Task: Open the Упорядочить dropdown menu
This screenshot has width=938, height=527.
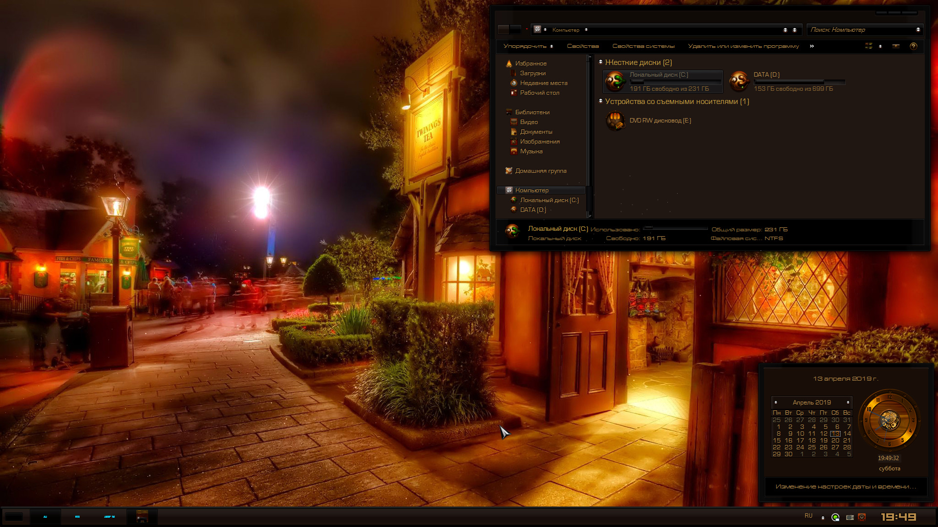Action: (528, 46)
